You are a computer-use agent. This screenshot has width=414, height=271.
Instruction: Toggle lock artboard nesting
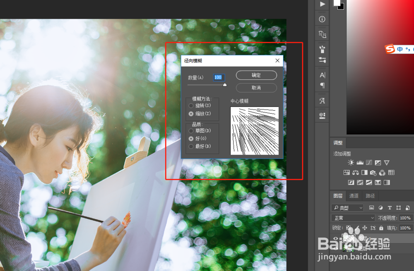click(x=373, y=228)
